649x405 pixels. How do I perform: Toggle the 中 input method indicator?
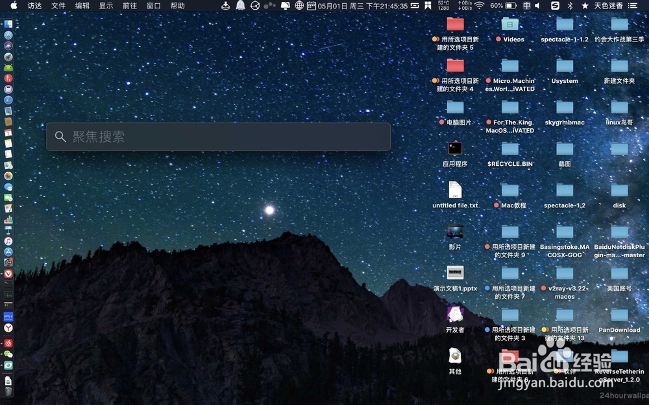point(526,5)
